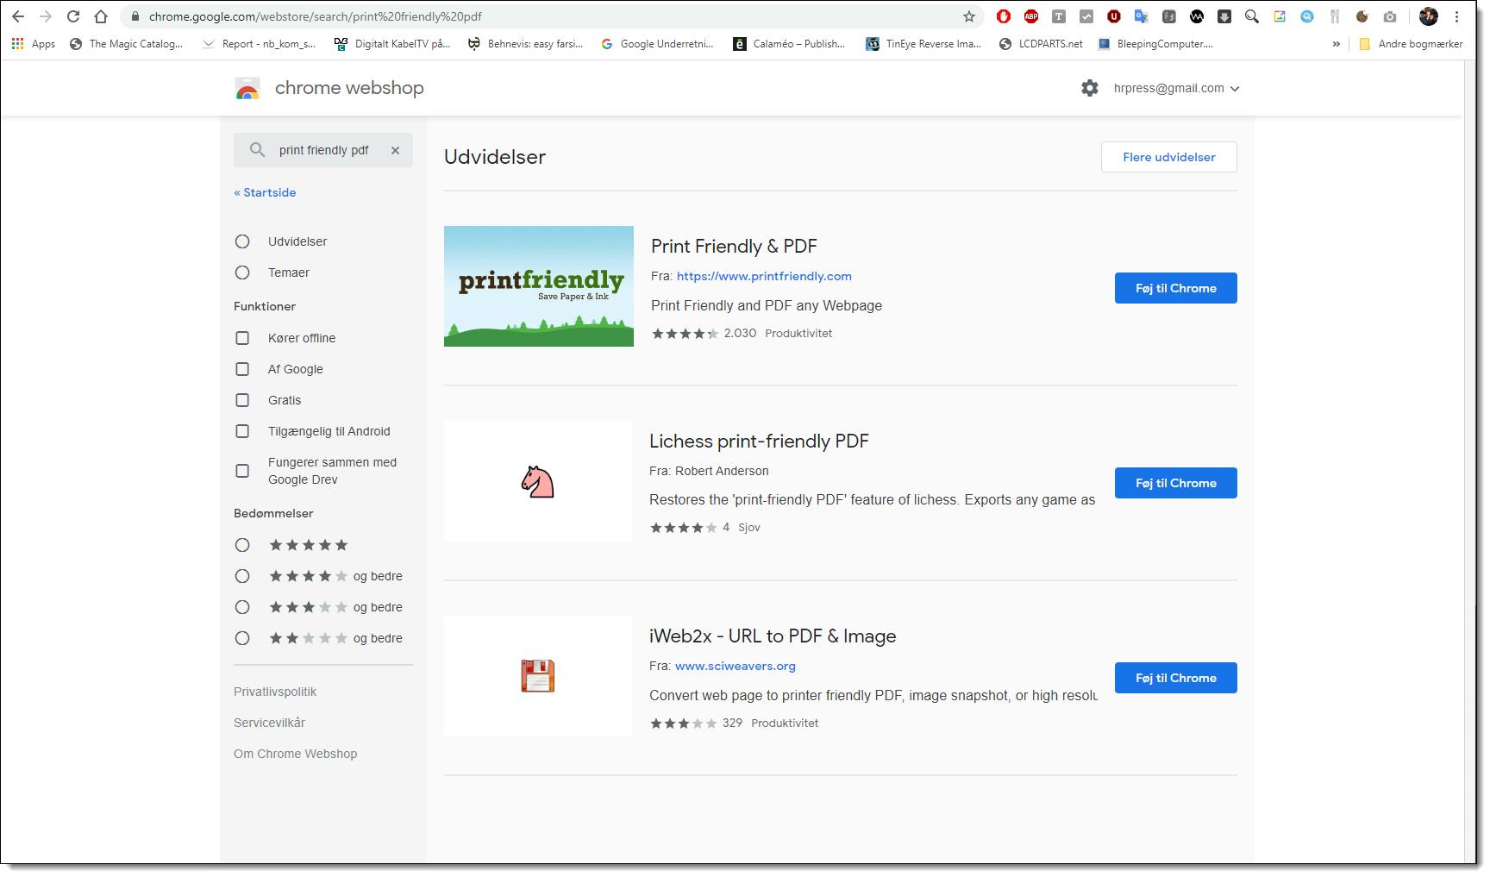Go back to the previous page
The image size is (1490, 877).
pyautogui.click(x=18, y=16)
